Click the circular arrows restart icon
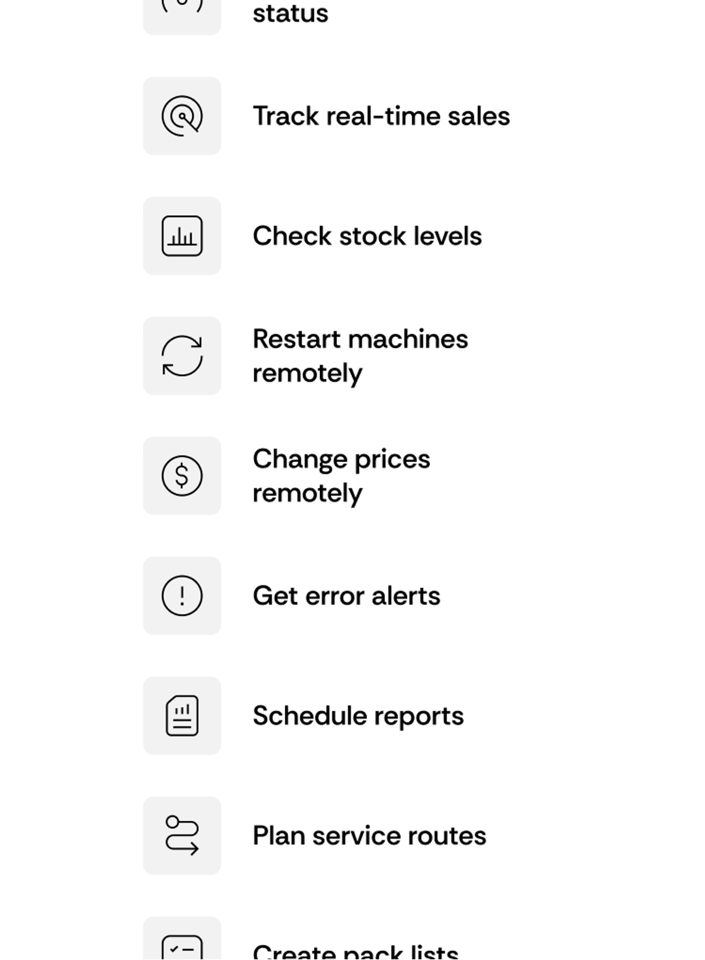The image size is (705, 960). (x=182, y=356)
